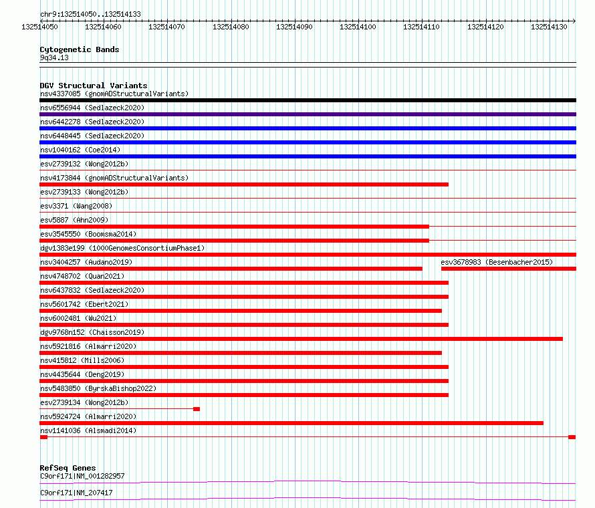Select nsv415812 (Mills2006) label
The height and width of the screenshot is (508, 595).
pyautogui.click(x=82, y=360)
